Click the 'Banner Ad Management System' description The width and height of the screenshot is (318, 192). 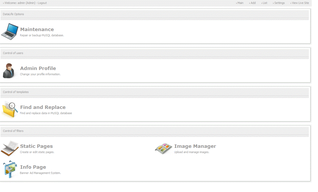(40, 173)
